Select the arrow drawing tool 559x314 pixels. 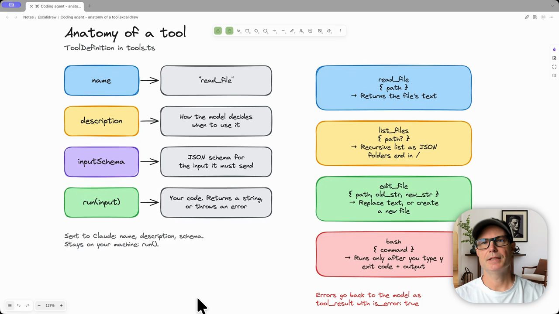click(274, 31)
